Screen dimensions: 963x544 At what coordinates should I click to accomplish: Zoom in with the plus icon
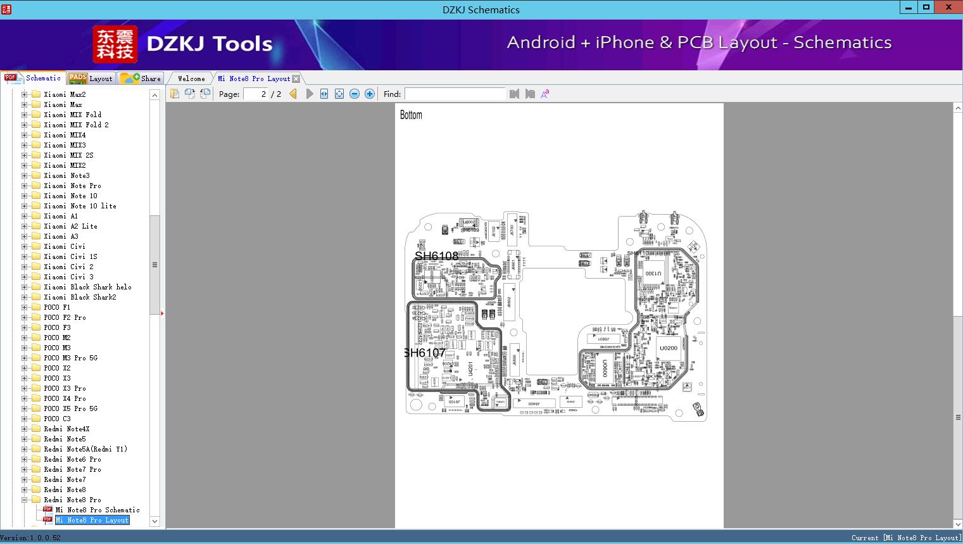370,94
